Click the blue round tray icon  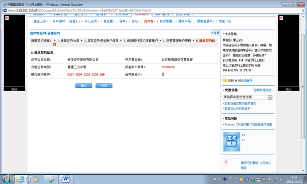point(247,179)
